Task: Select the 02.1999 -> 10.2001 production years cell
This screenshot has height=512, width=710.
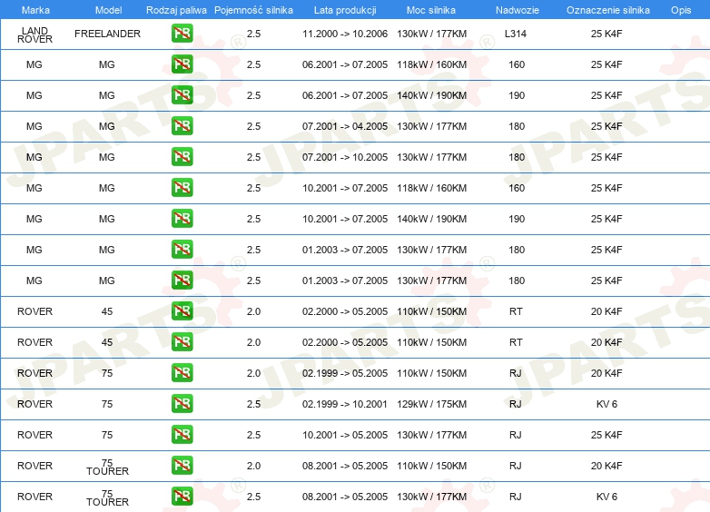Action: point(345,404)
